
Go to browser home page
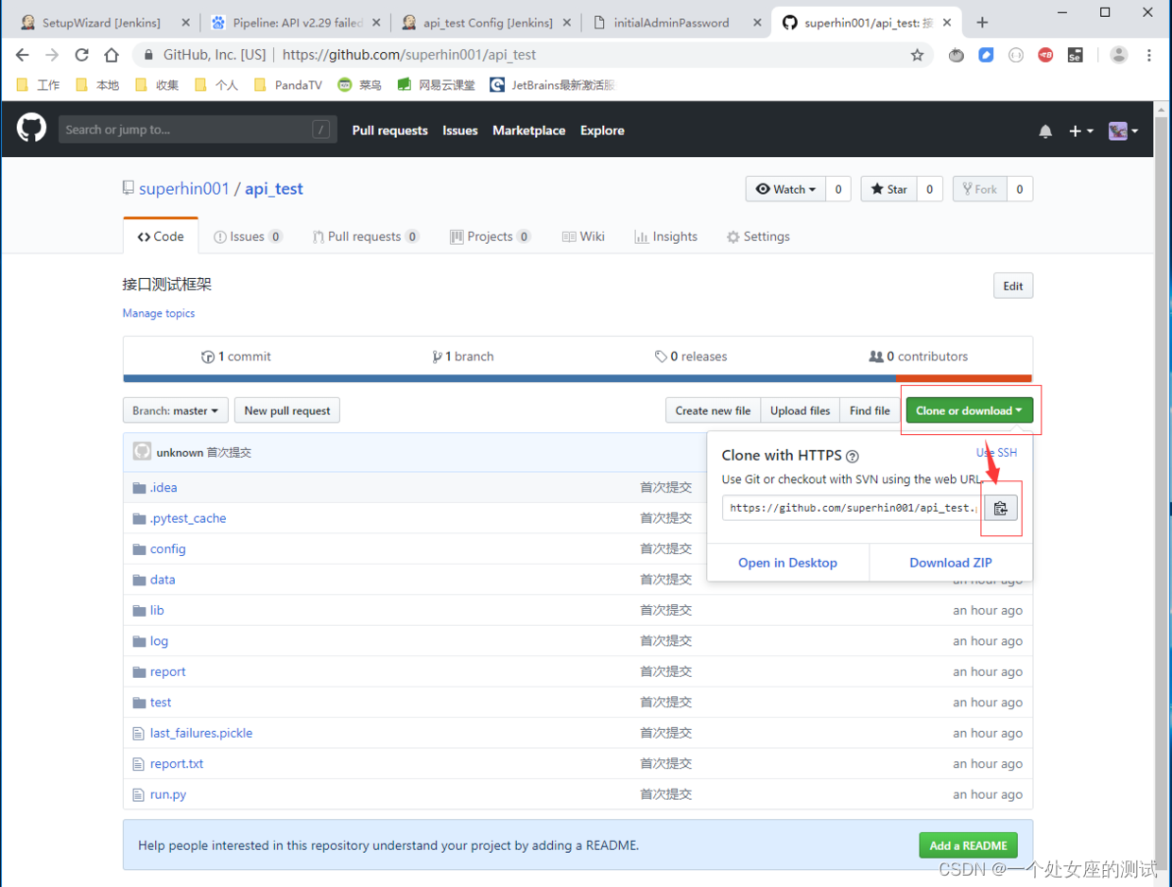[x=111, y=55]
